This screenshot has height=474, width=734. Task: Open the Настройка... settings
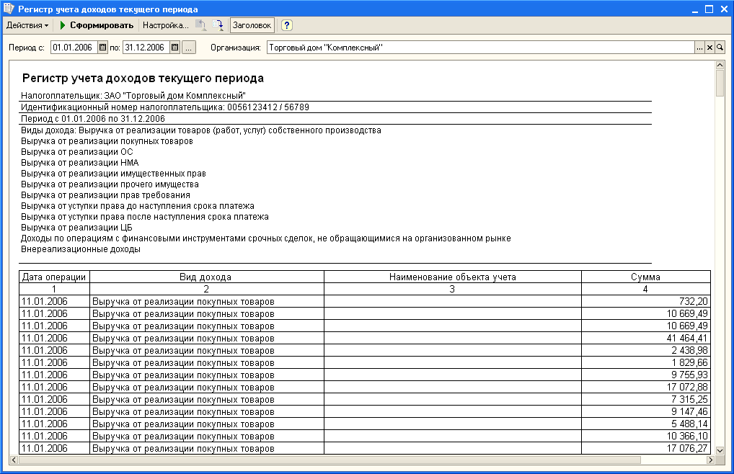165,25
